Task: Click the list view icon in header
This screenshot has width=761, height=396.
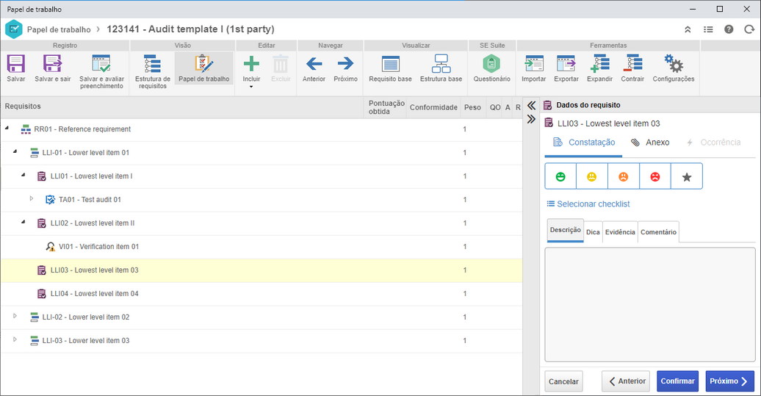Action: coord(708,29)
